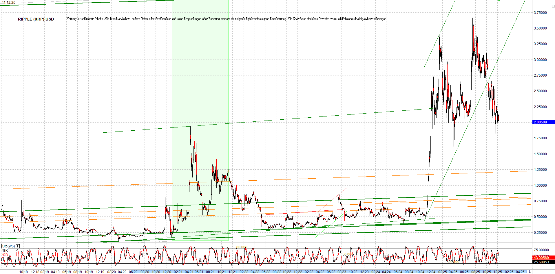Image resolution: width=555 pixels, height=274 pixels.
Task: Click the small panel icon in top-right corner
Action: (x=553, y=6)
